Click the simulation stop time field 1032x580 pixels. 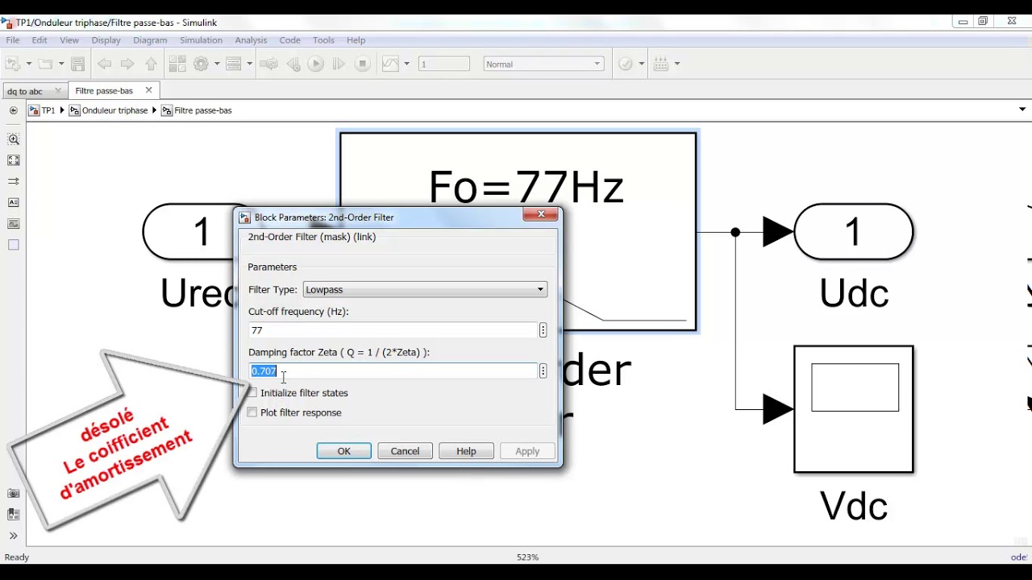pyautogui.click(x=444, y=64)
